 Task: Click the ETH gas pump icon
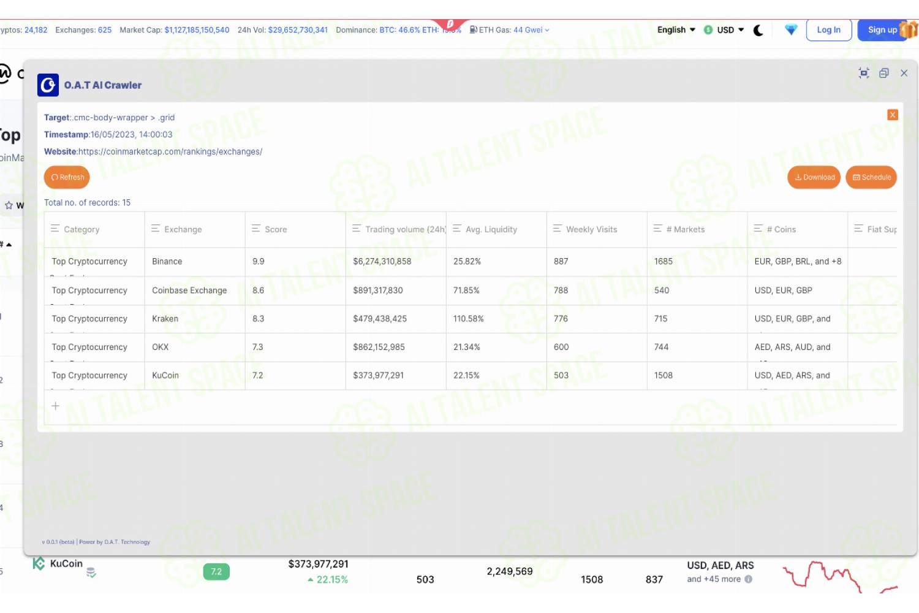click(474, 29)
